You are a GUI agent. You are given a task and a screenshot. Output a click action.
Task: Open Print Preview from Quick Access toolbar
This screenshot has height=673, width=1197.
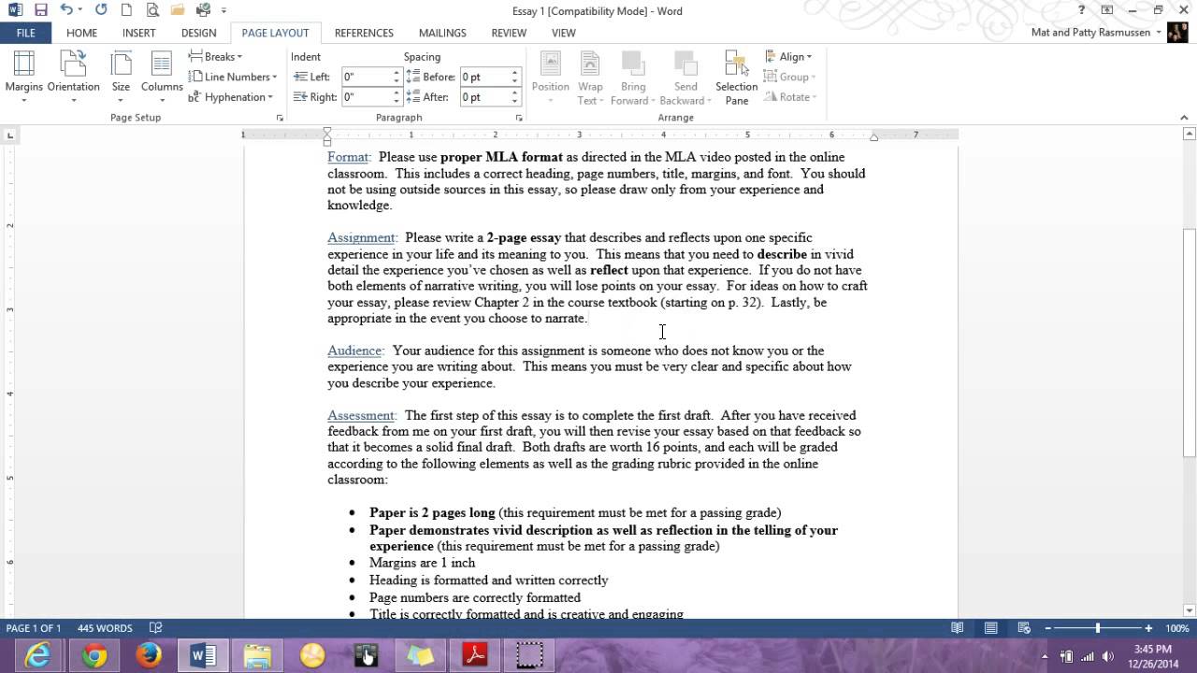(x=151, y=10)
